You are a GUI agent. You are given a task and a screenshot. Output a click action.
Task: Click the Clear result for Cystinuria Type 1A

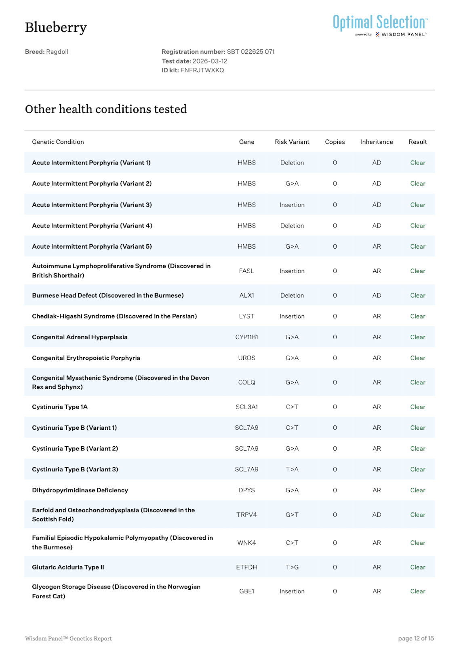[x=418, y=407]
